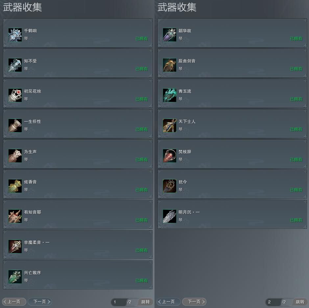This screenshot has height=308, width=309.
Task: Click the 明月沉·一 silver weapon icon
Action: pyautogui.click(x=170, y=216)
